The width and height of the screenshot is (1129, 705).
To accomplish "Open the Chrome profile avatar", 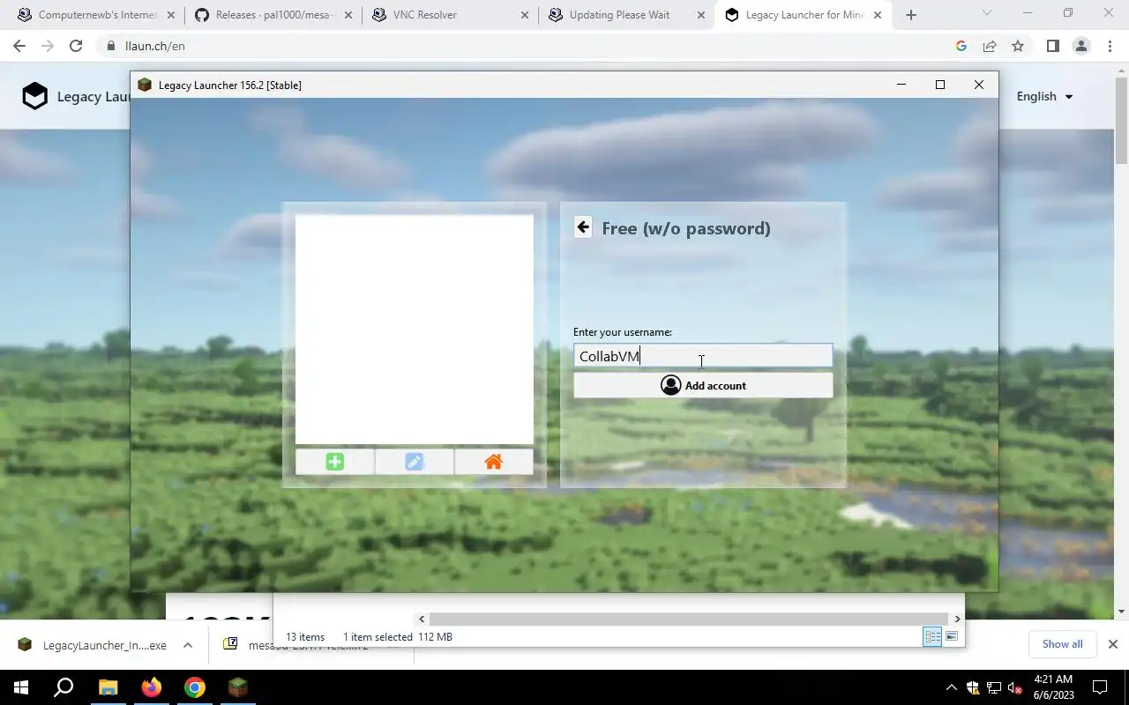I will tap(1080, 46).
